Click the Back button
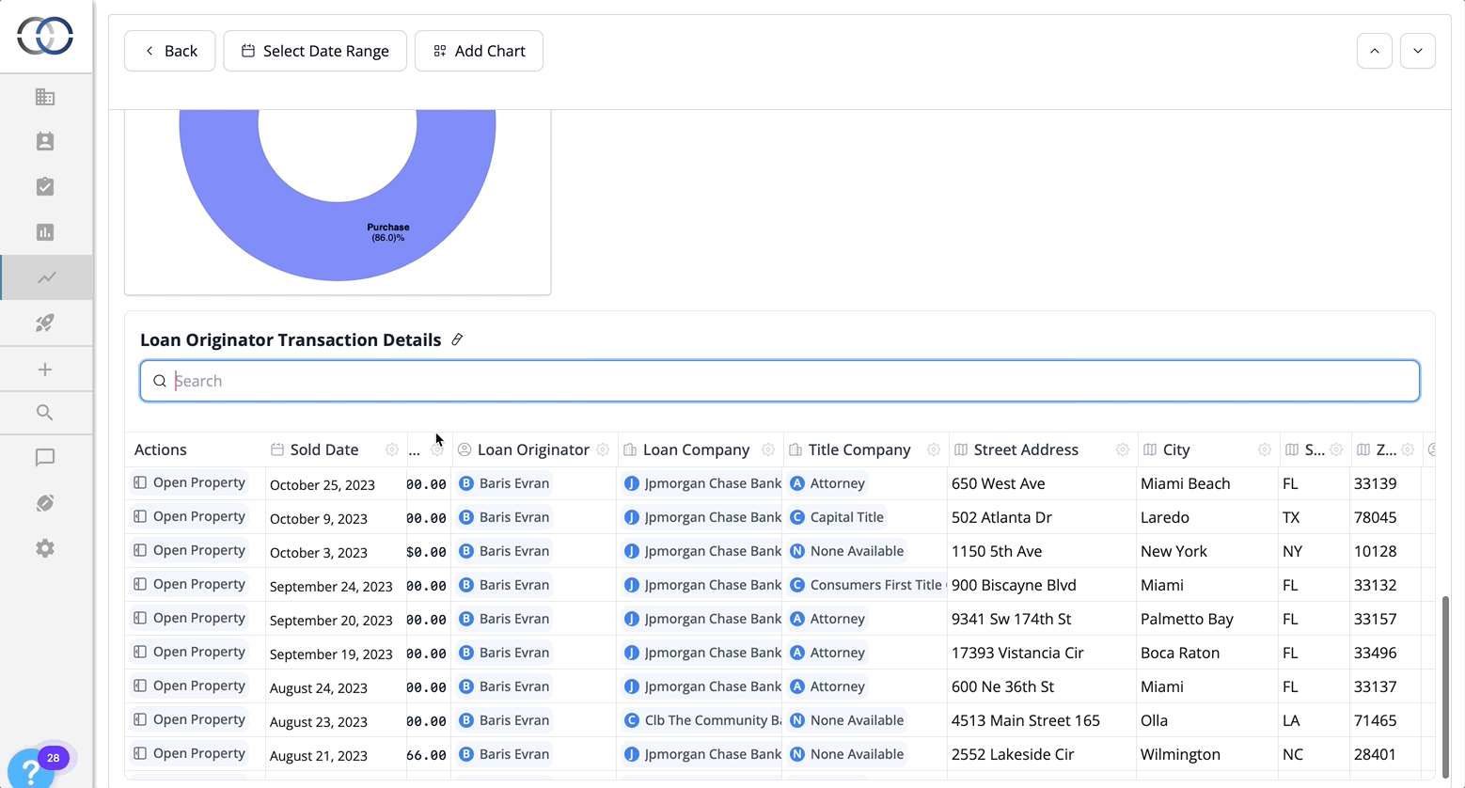The width and height of the screenshot is (1465, 788). (x=170, y=51)
